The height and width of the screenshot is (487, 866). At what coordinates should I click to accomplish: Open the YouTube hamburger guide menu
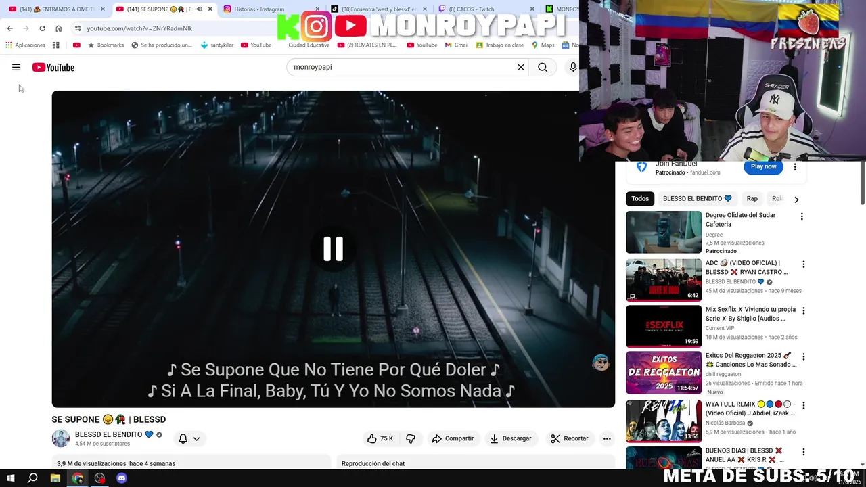pos(16,67)
